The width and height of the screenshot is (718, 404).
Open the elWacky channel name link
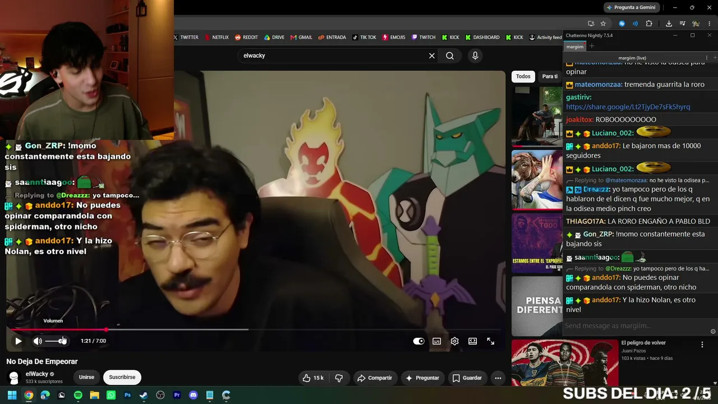point(37,374)
